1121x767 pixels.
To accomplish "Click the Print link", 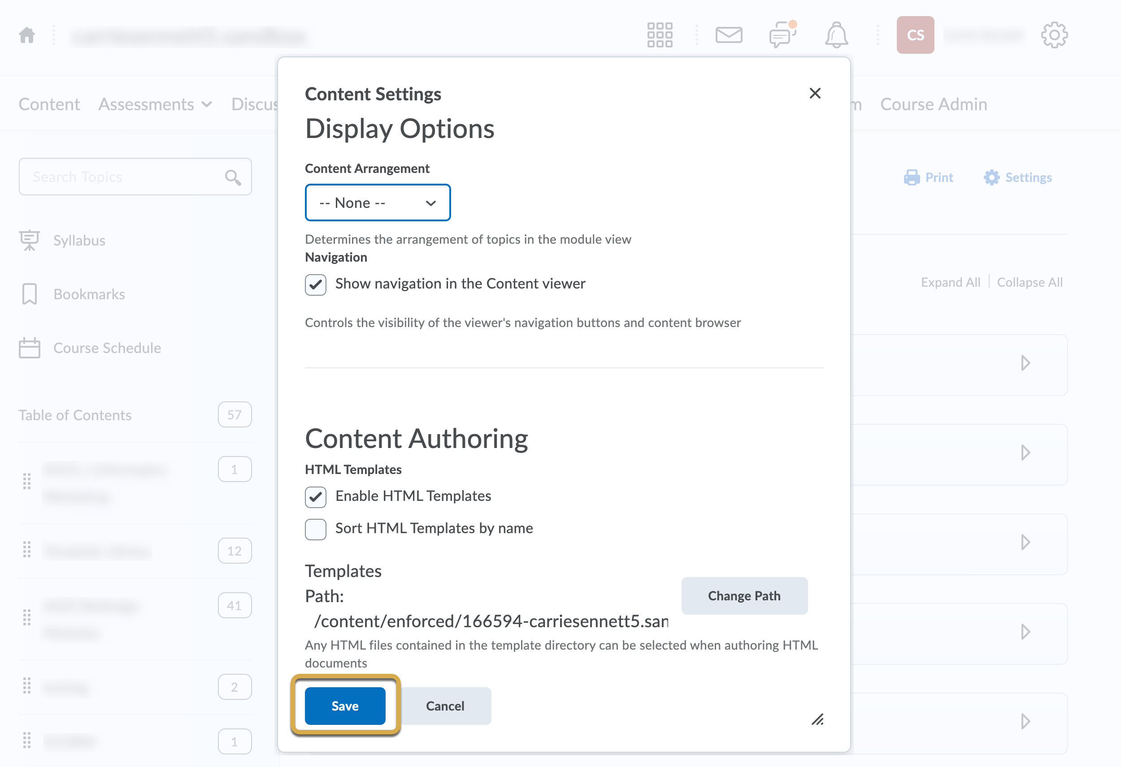I will click(x=939, y=177).
